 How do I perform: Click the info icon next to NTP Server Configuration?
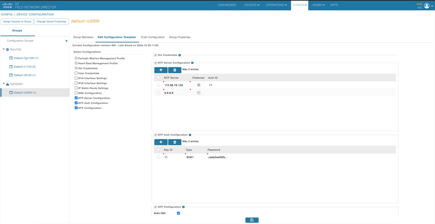[x=192, y=62]
